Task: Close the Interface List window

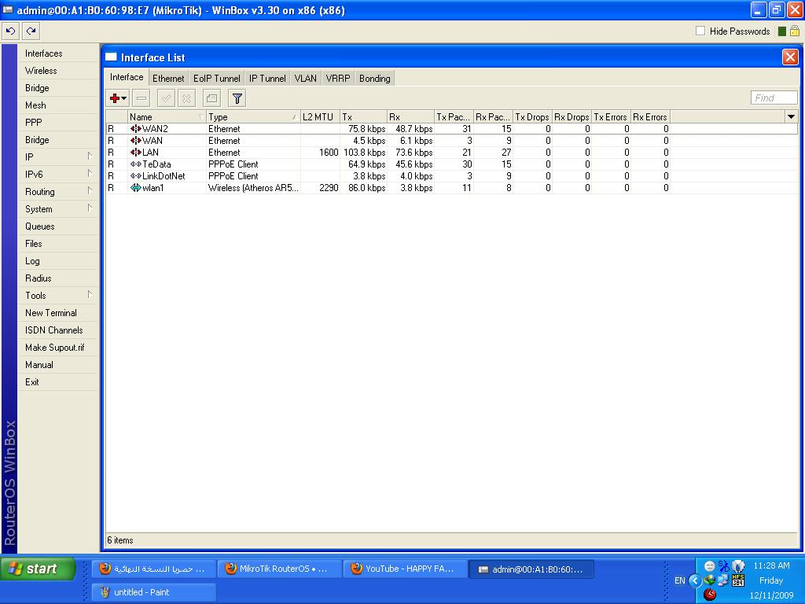Action: pyautogui.click(x=790, y=57)
